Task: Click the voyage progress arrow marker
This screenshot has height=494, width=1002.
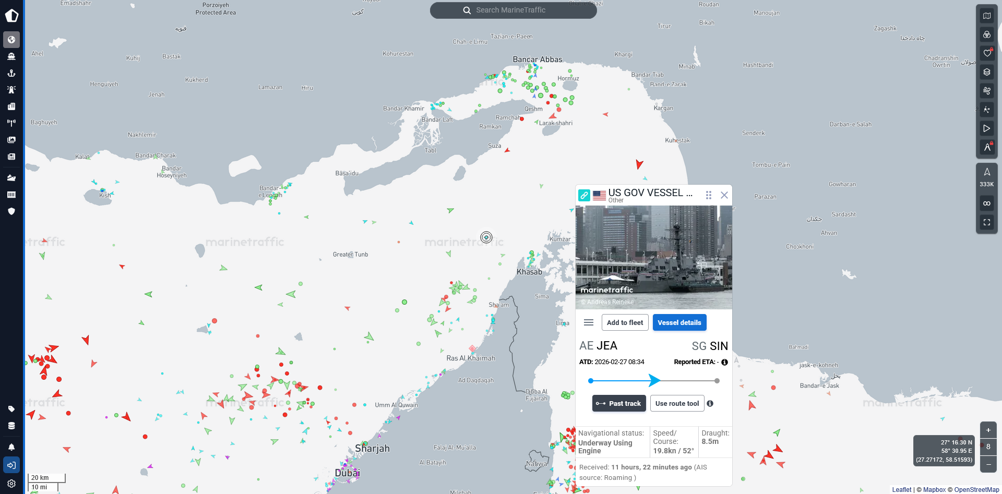Action: click(654, 380)
